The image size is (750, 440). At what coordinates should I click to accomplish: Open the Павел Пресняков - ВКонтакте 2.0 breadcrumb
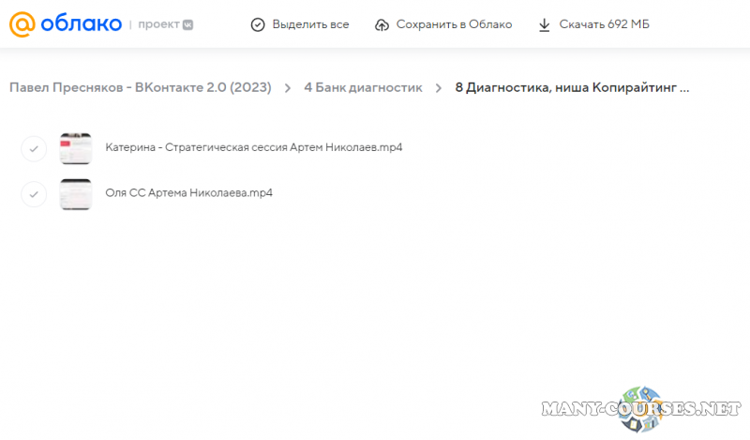click(141, 87)
